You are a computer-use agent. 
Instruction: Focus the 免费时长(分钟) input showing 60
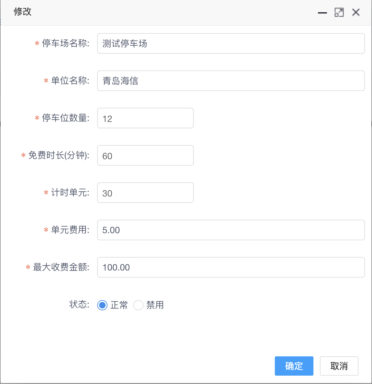[x=145, y=155]
